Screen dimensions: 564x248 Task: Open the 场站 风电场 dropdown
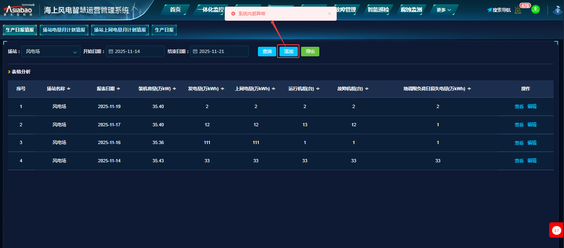[x=51, y=52]
